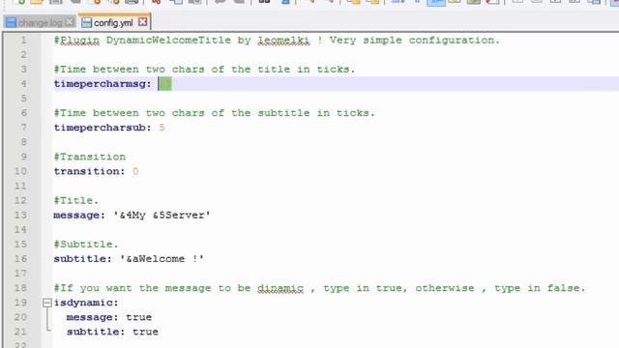Click the misspelled word dinamic
Screen dimensions: 619x348
(280, 288)
